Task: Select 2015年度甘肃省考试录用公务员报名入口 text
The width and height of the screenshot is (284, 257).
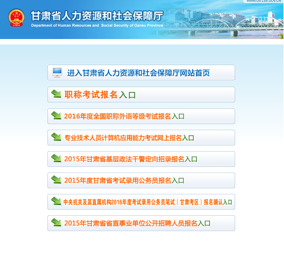Action: pos(124,180)
